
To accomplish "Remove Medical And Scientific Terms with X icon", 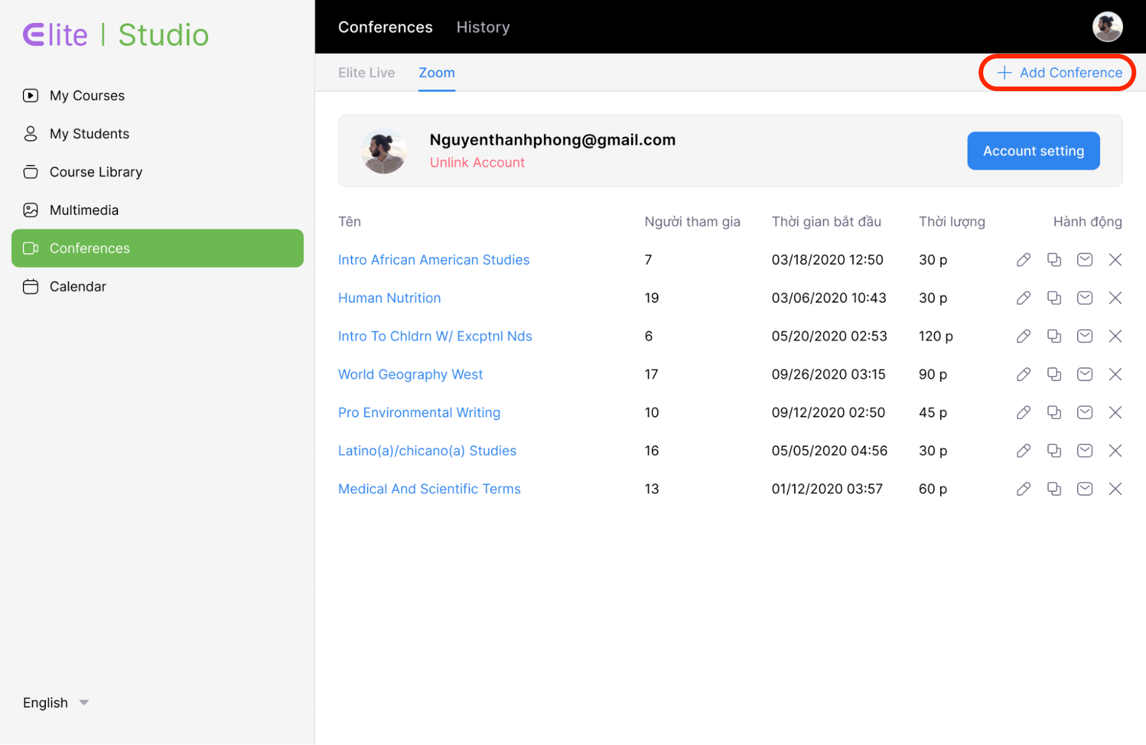I will coord(1115,489).
